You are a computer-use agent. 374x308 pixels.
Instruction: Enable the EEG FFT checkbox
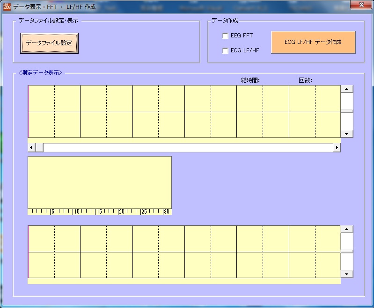(226, 36)
